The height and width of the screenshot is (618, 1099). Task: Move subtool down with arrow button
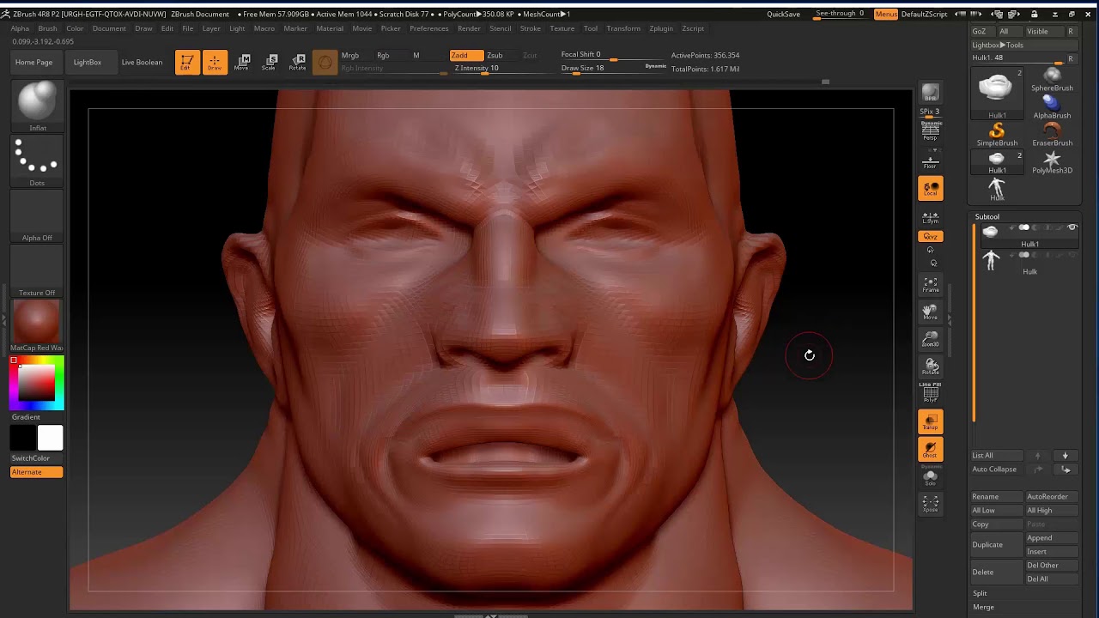tap(1066, 455)
